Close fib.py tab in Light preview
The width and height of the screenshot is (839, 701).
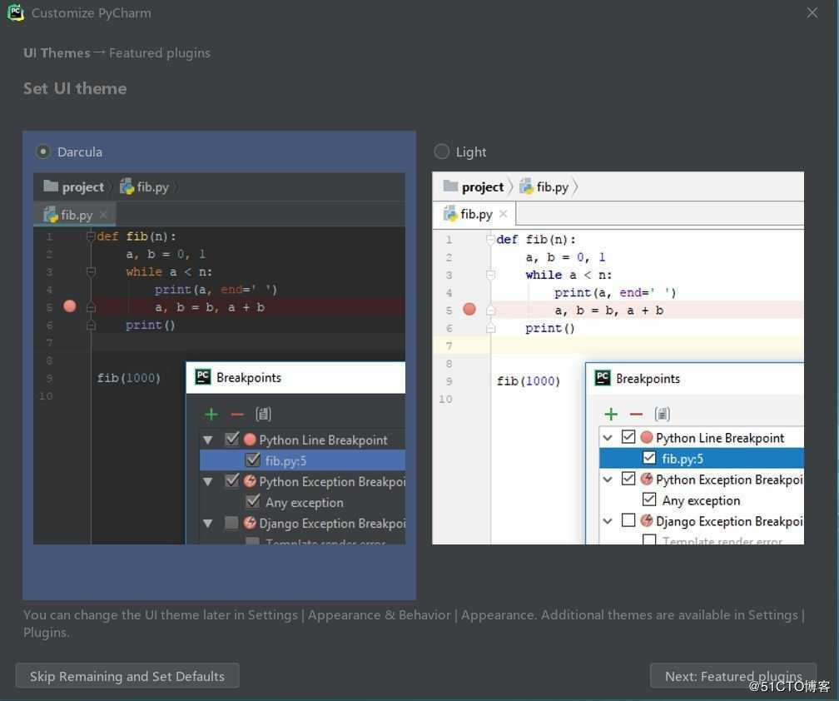point(503,214)
